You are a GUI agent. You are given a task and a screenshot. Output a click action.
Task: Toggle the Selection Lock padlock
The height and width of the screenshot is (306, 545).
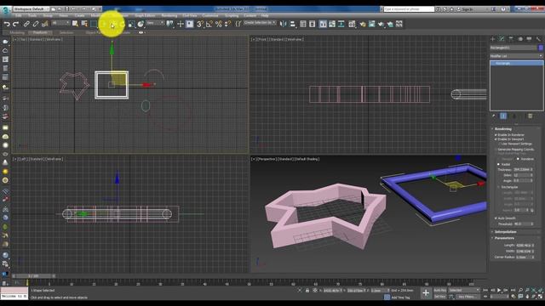(307, 290)
